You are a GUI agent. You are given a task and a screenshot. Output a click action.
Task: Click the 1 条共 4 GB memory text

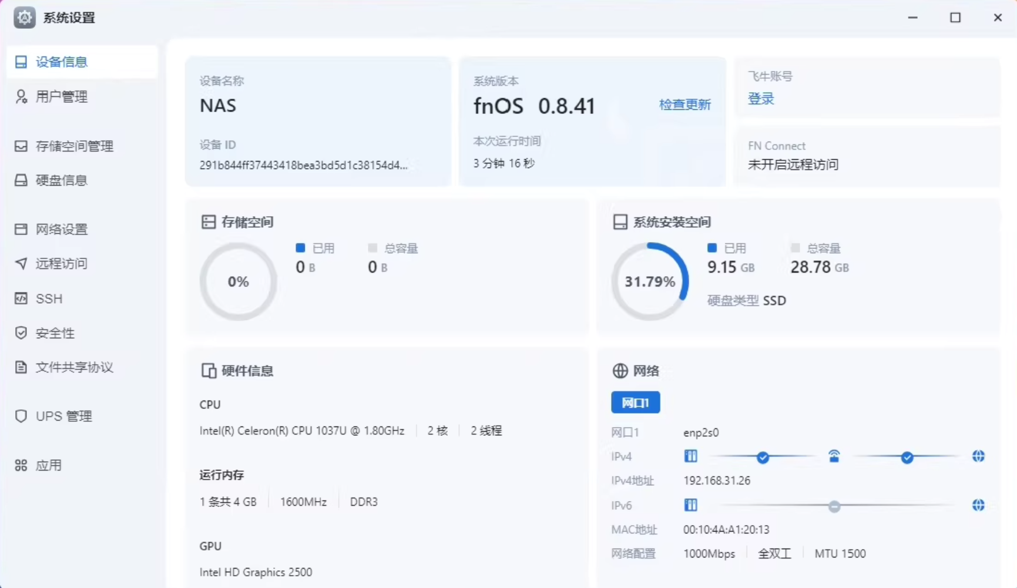(x=228, y=502)
